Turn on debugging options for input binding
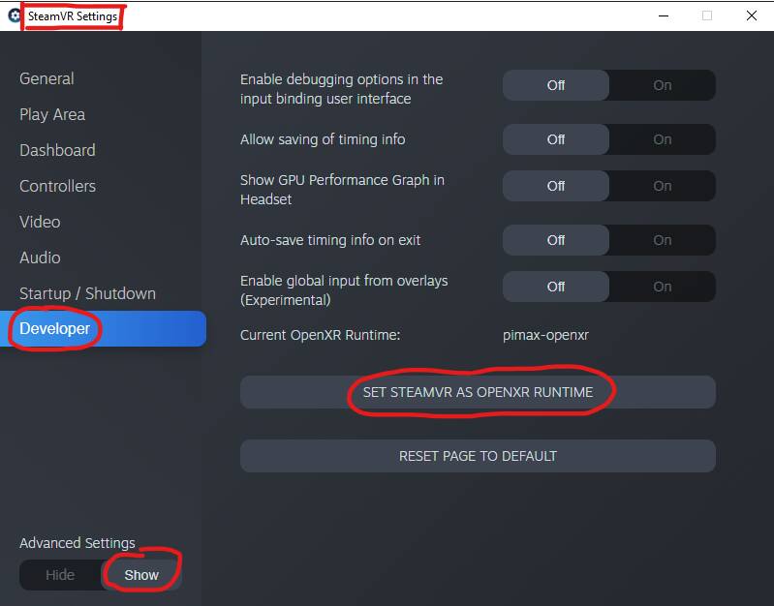This screenshot has height=606, width=774. pos(662,85)
